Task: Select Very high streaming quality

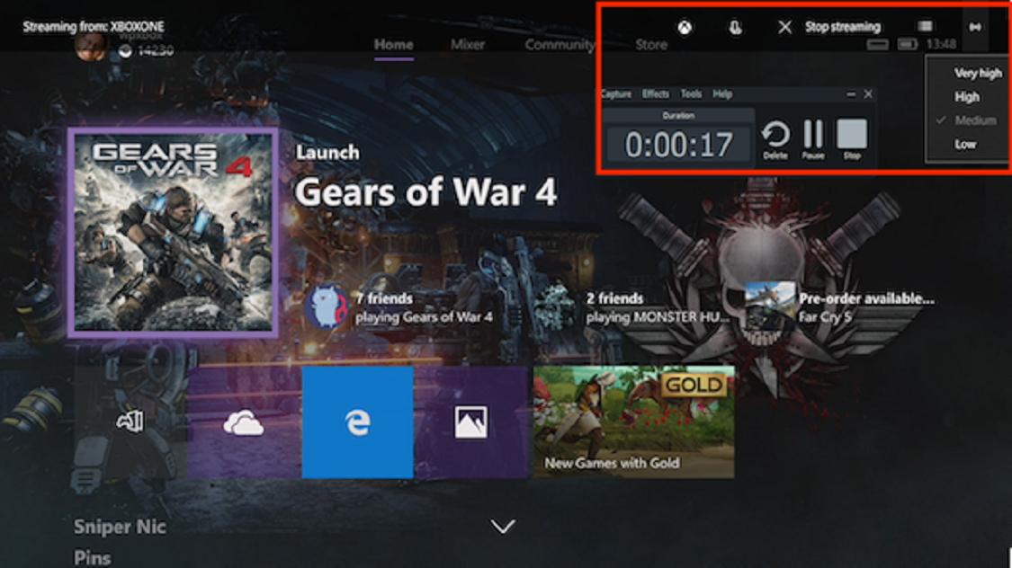Action: (976, 74)
